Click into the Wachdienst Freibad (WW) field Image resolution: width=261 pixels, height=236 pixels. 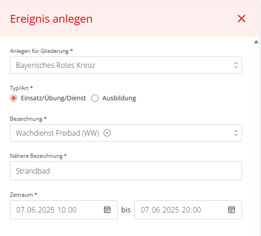pyautogui.click(x=126, y=133)
